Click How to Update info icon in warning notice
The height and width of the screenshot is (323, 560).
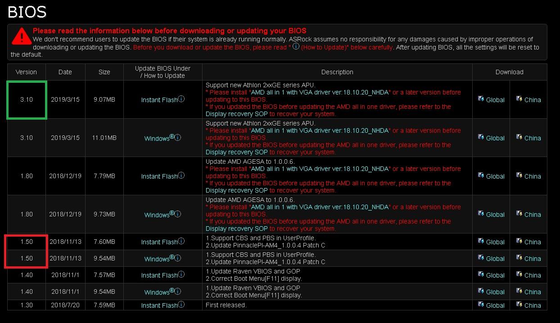click(x=296, y=46)
